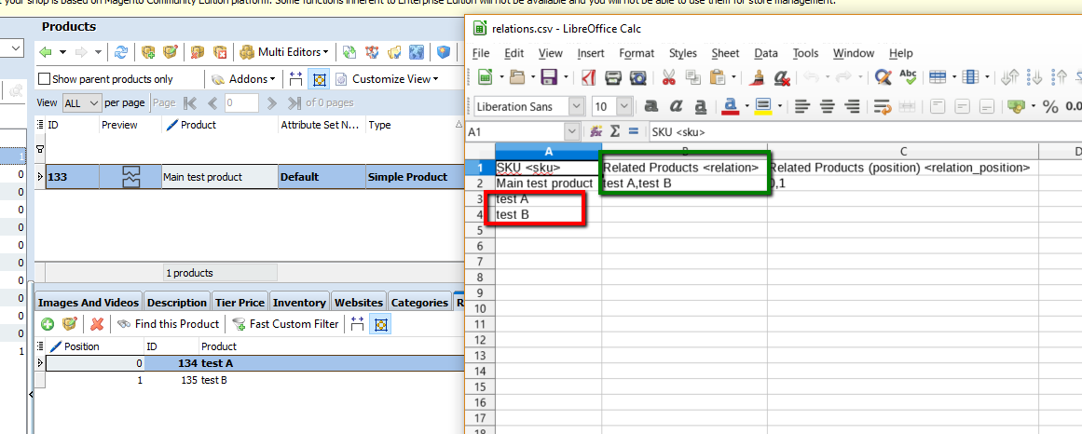Open dropdown arrow next to back arrow

click(x=62, y=52)
